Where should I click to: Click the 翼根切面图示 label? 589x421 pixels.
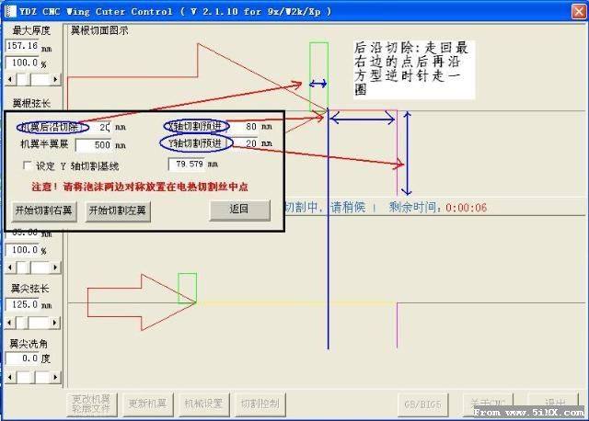tap(99, 30)
